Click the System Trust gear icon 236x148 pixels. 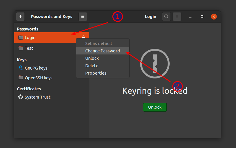pyautogui.click(x=20, y=97)
